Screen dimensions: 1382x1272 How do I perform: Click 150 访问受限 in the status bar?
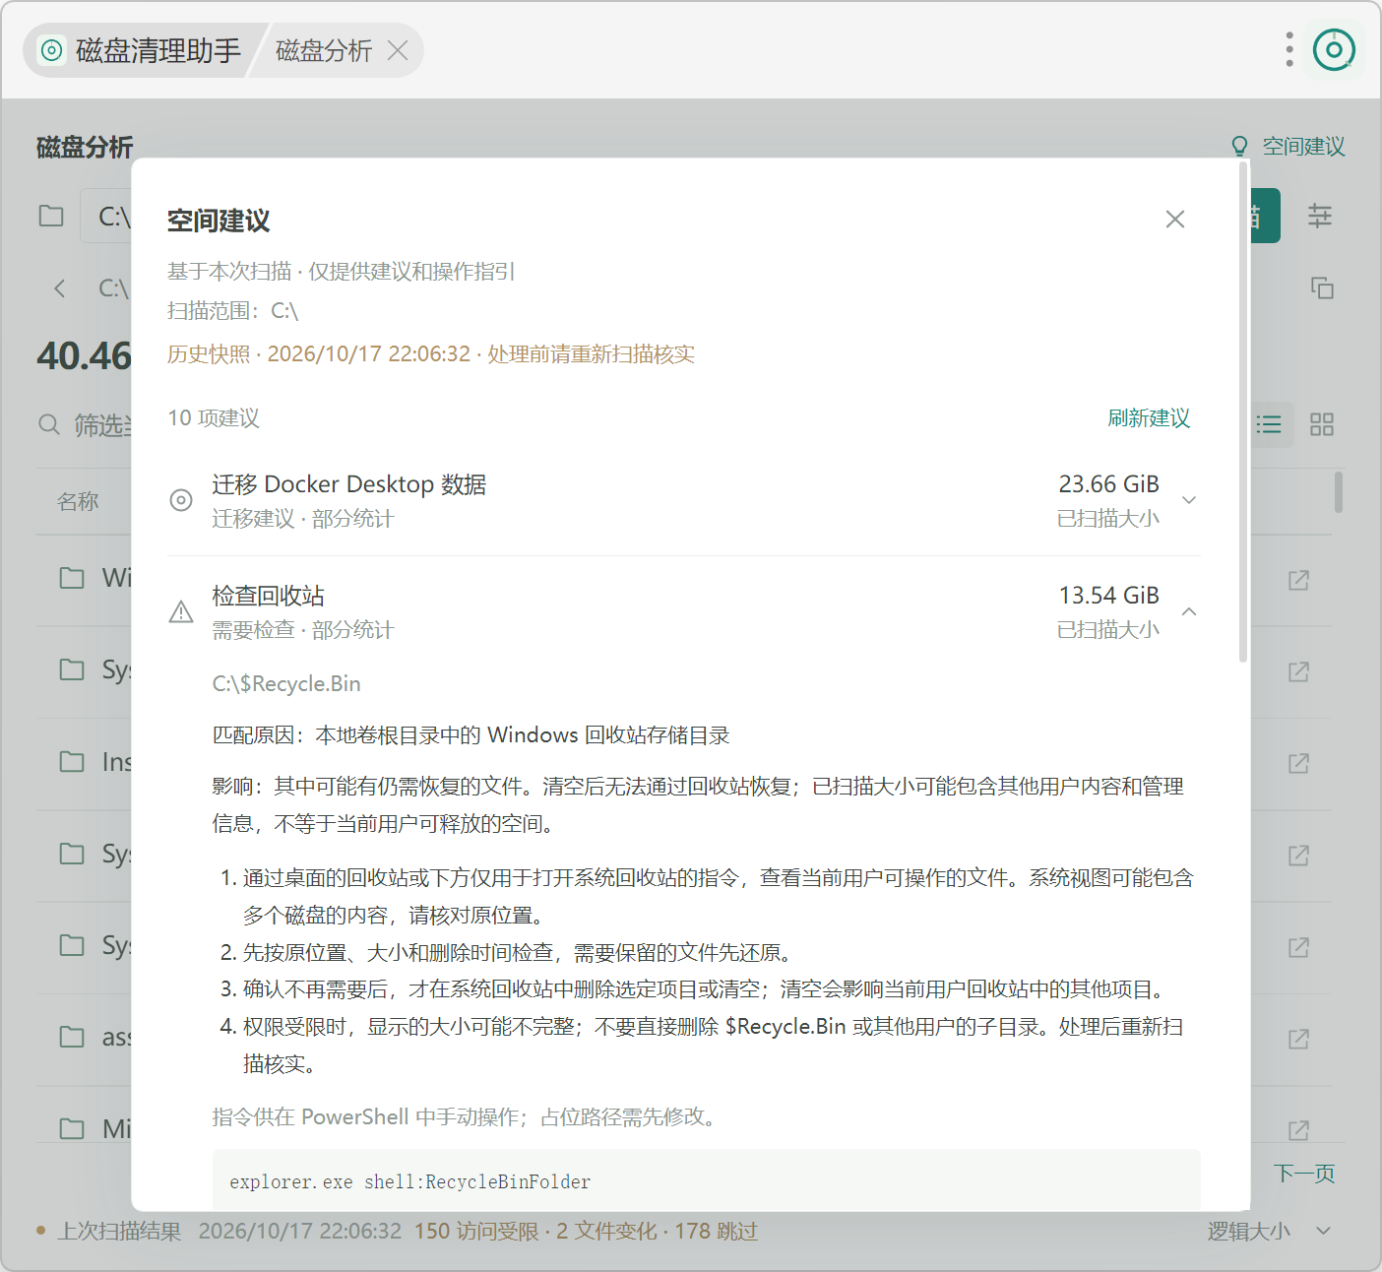(476, 1232)
